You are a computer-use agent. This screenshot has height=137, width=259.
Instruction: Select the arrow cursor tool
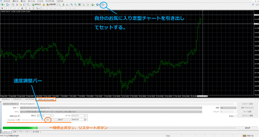2,8
